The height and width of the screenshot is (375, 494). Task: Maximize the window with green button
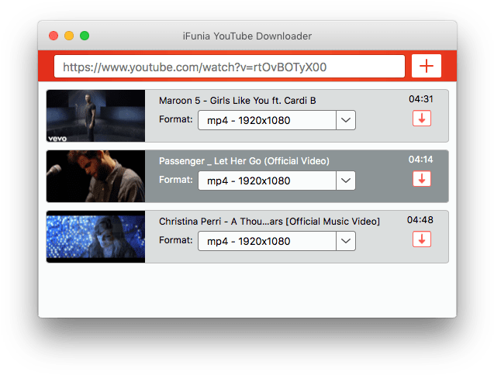(85, 36)
